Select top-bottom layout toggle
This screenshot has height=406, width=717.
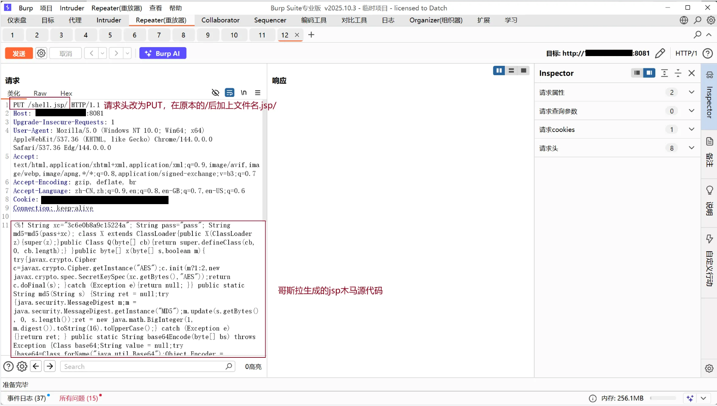coord(511,71)
